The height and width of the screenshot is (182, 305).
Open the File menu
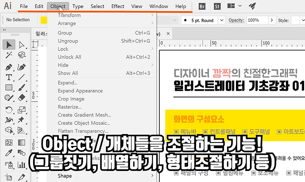coord(24,6)
